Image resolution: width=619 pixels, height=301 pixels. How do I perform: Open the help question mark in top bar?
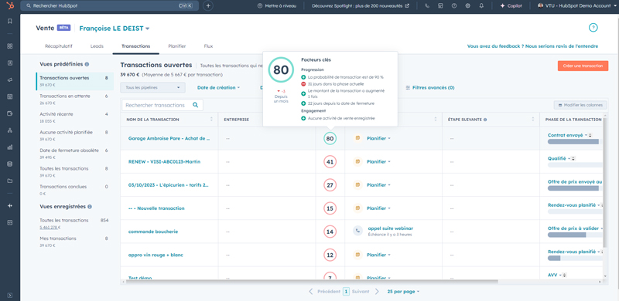click(x=454, y=6)
